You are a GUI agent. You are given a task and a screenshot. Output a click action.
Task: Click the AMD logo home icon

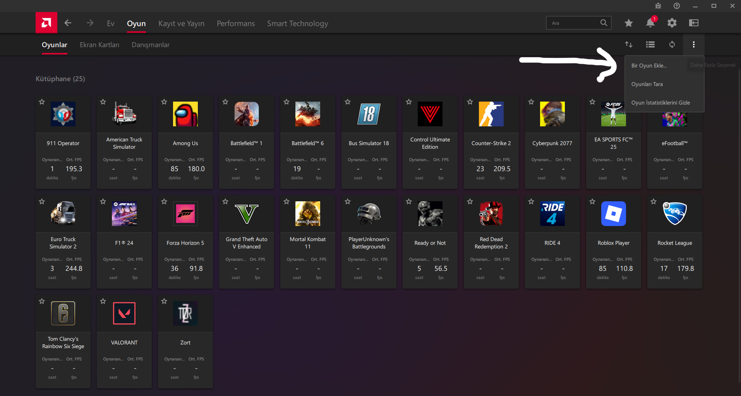click(46, 23)
